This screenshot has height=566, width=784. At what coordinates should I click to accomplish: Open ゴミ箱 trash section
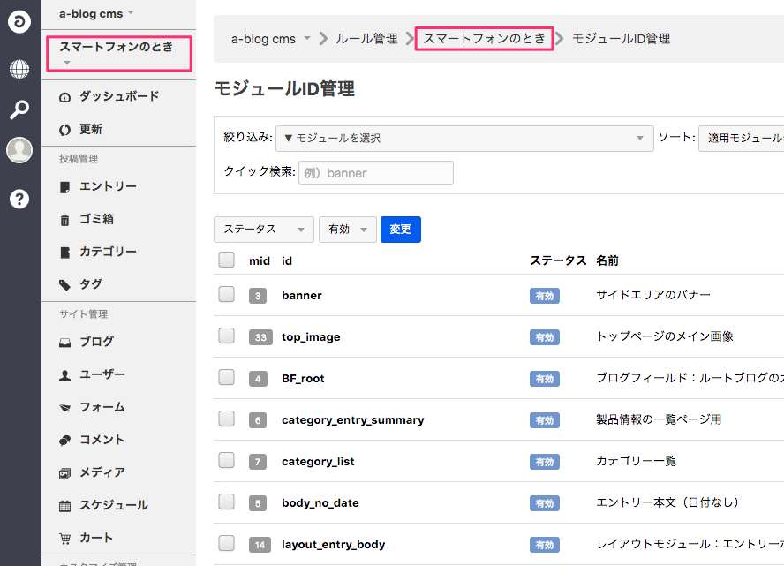96,219
